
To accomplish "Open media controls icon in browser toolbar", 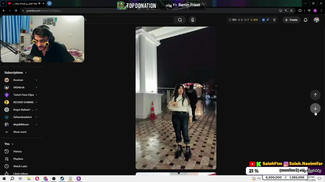I will (x=309, y=11).
